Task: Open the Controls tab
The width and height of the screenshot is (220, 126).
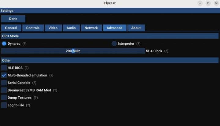Action: point(33,28)
